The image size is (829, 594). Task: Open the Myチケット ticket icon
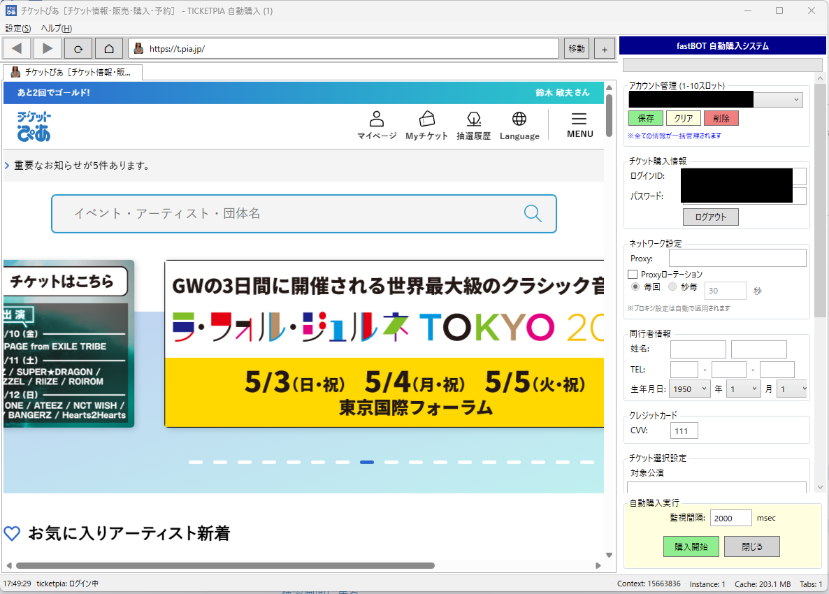(426, 119)
